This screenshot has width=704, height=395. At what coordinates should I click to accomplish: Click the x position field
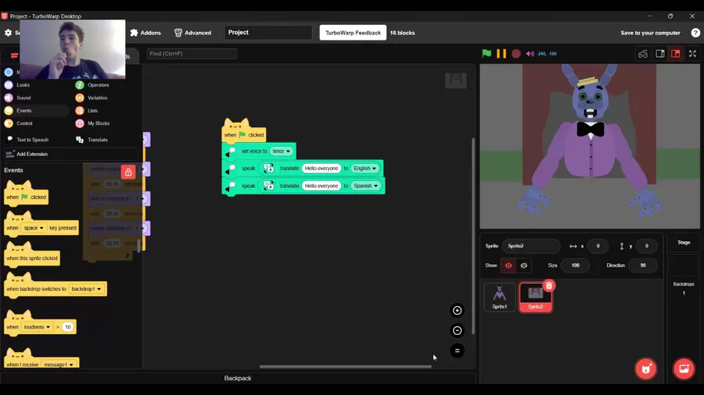click(x=598, y=246)
